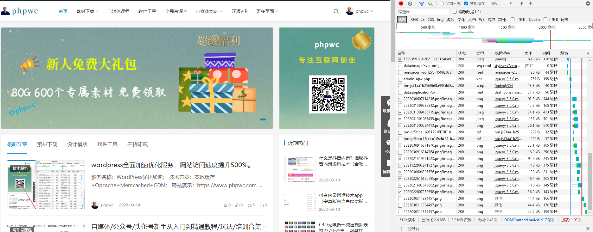This screenshot has height=232, width=593.
Task: Open phpwc user account dropdown
Action: (364, 11)
